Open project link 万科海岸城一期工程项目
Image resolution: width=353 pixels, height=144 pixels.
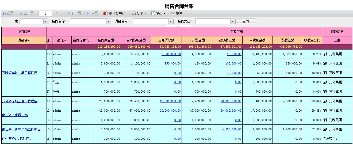(x=20, y=73)
